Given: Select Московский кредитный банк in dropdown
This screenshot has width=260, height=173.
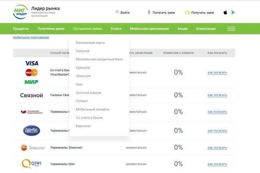Looking at the screenshot, I should [99, 59].
